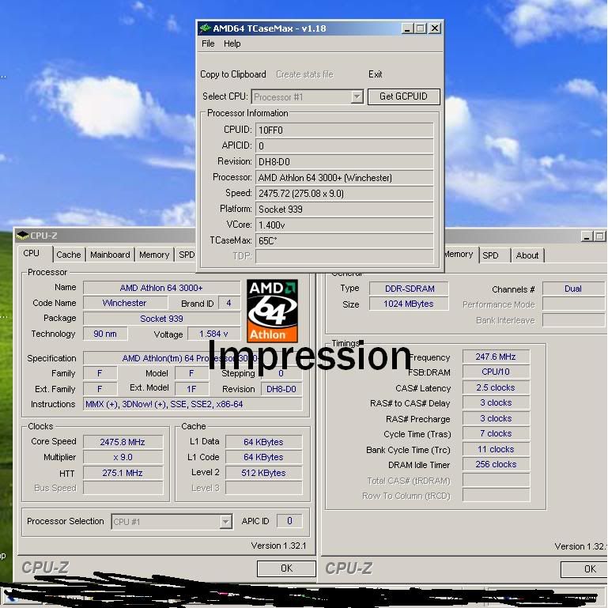Click the RAS# to CAS# Delay value 3 clocks
Viewport: 608px width, 608px height.
point(496,403)
